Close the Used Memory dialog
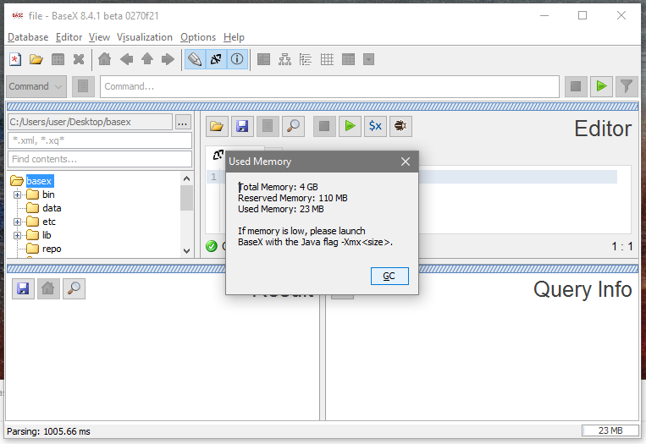646x444 pixels. pos(406,162)
